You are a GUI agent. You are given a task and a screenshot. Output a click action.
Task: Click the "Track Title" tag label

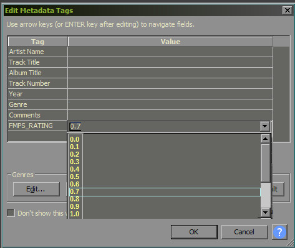click(x=24, y=62)
